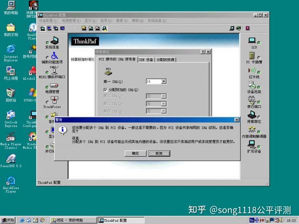
Task: Open PC 卡插槽 icon
Action: [x=252, y=55]
